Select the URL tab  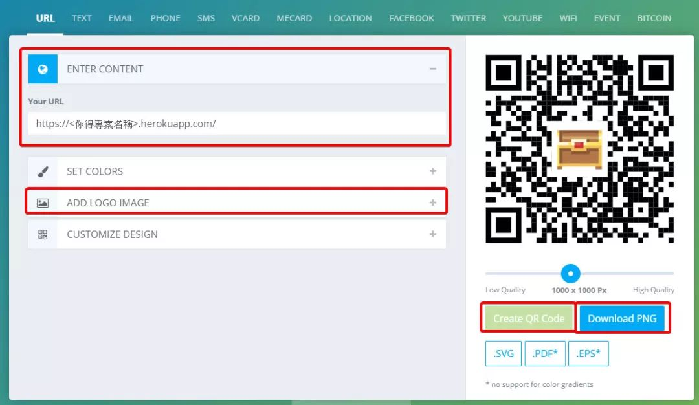coord(45,18)
